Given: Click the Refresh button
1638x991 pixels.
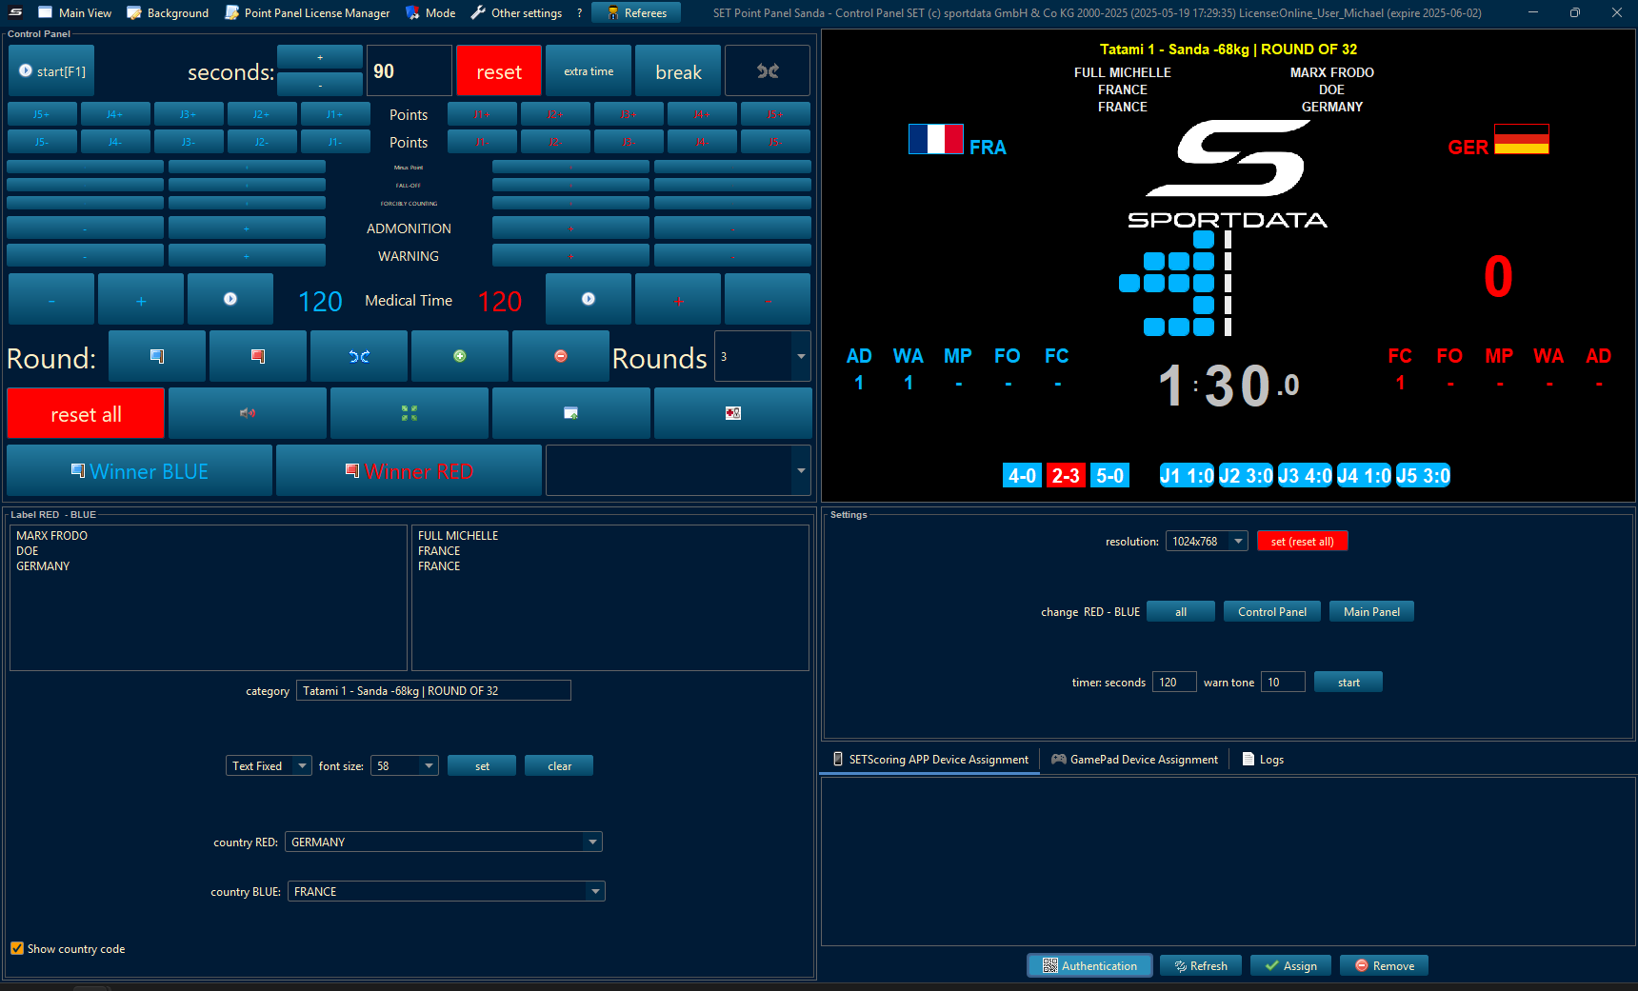Looking at the screenshot, I should 1201,965.
